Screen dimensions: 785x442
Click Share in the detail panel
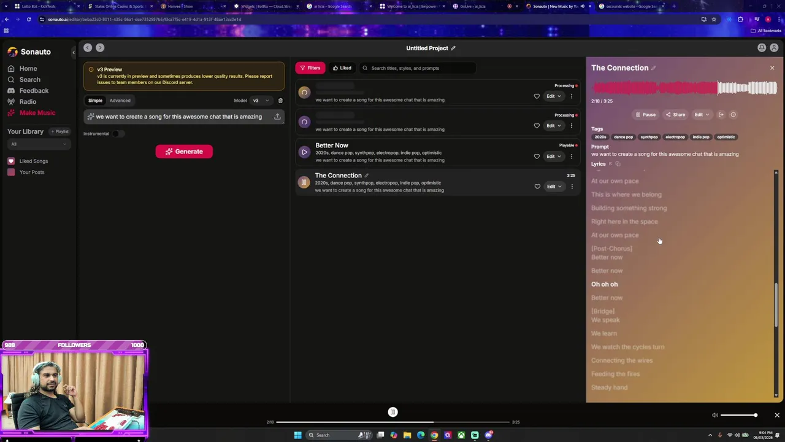click(675, 115)
